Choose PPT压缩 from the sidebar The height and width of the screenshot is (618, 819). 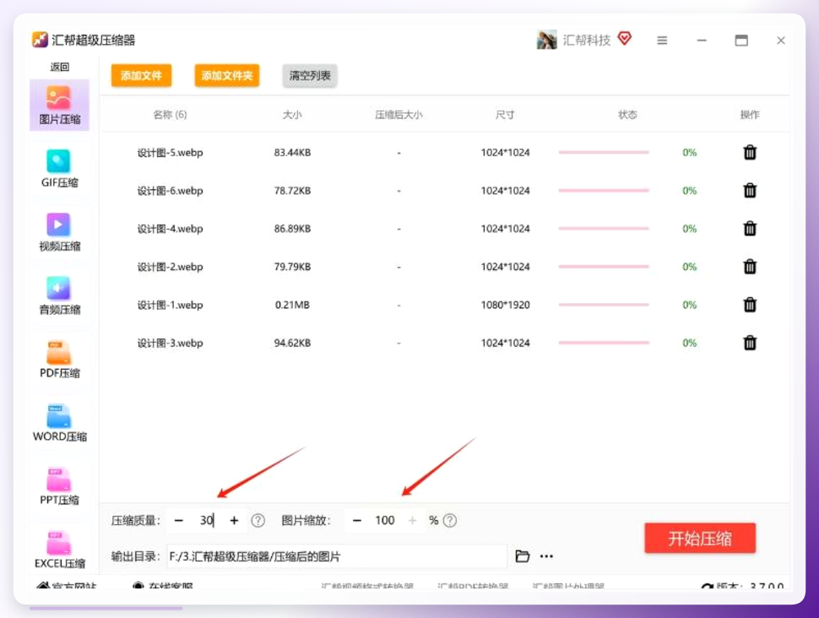click(x=59, y=485)
